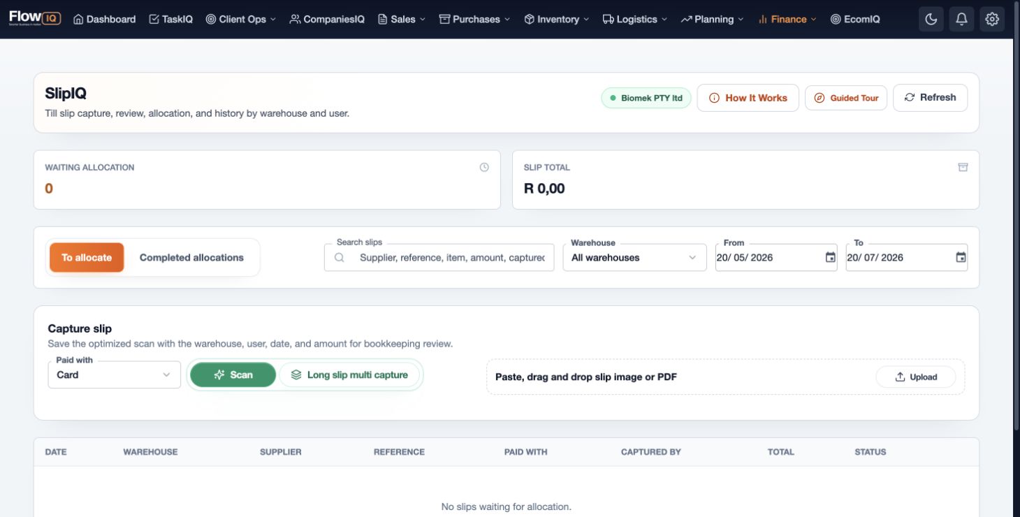The image size is (1020, 517).
Task: Open the To date calendar picker icon
Action: (961, 257)
